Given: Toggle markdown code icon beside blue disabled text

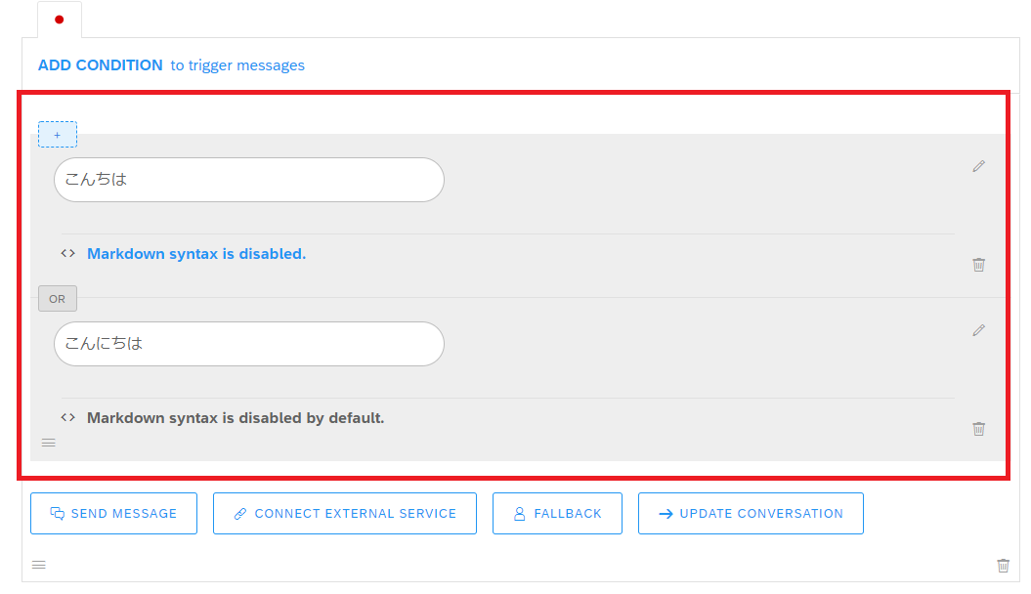Looking at the screenshot, I should coord(67,253).
